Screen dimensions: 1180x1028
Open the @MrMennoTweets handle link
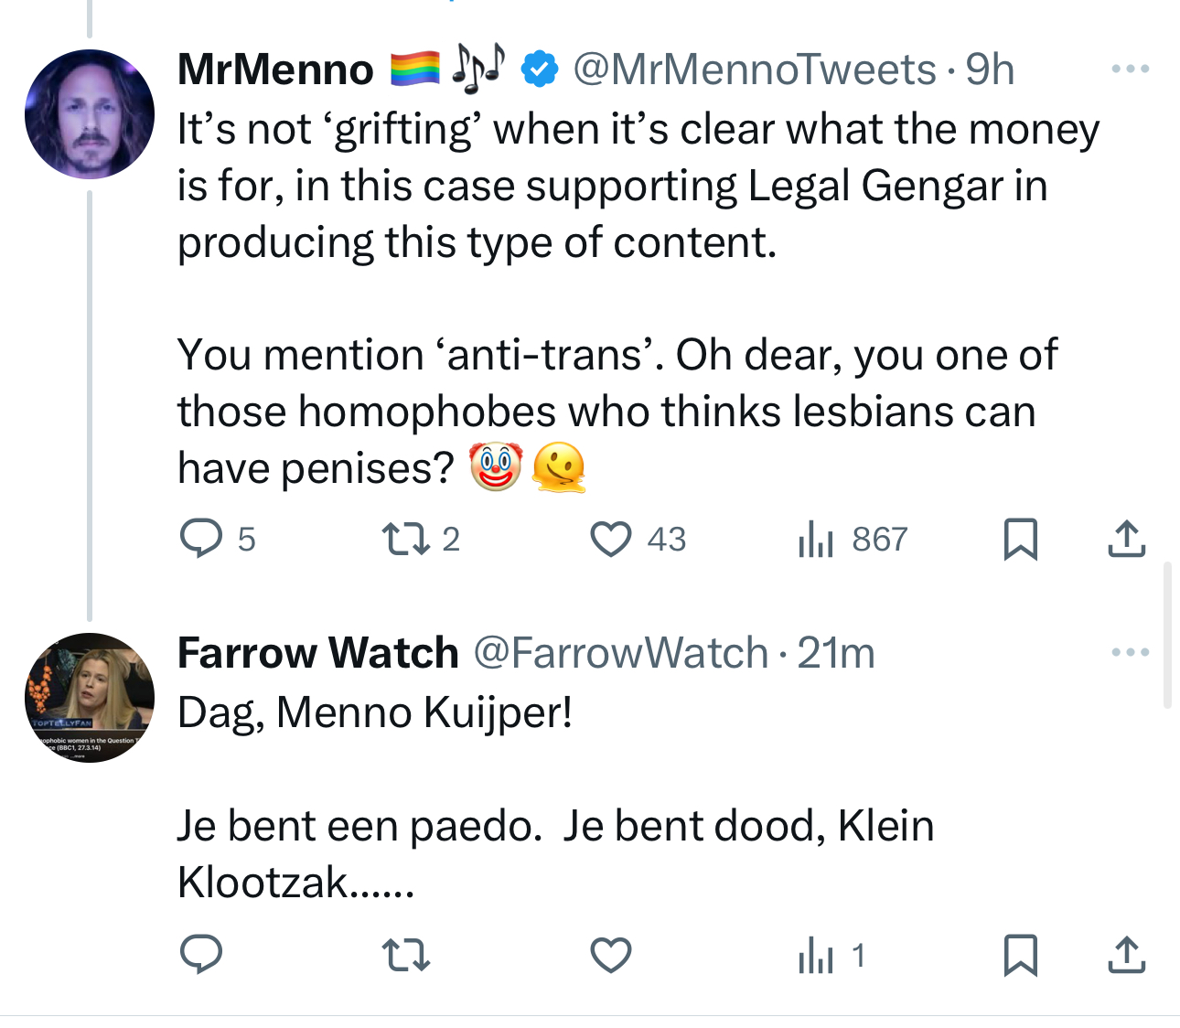pos(755,70)
